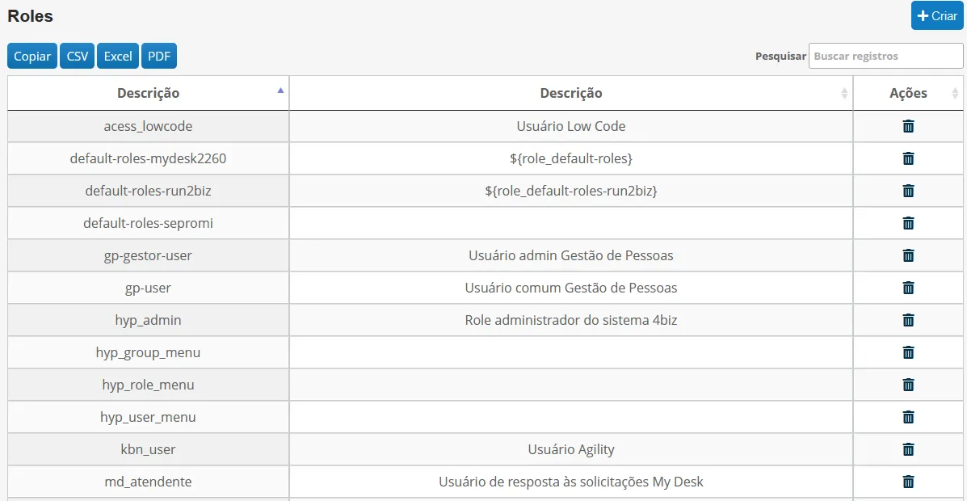Remove the default-roles-run2biz role
The width and height of the screenshot is (967, 501).
pos(908,191)
